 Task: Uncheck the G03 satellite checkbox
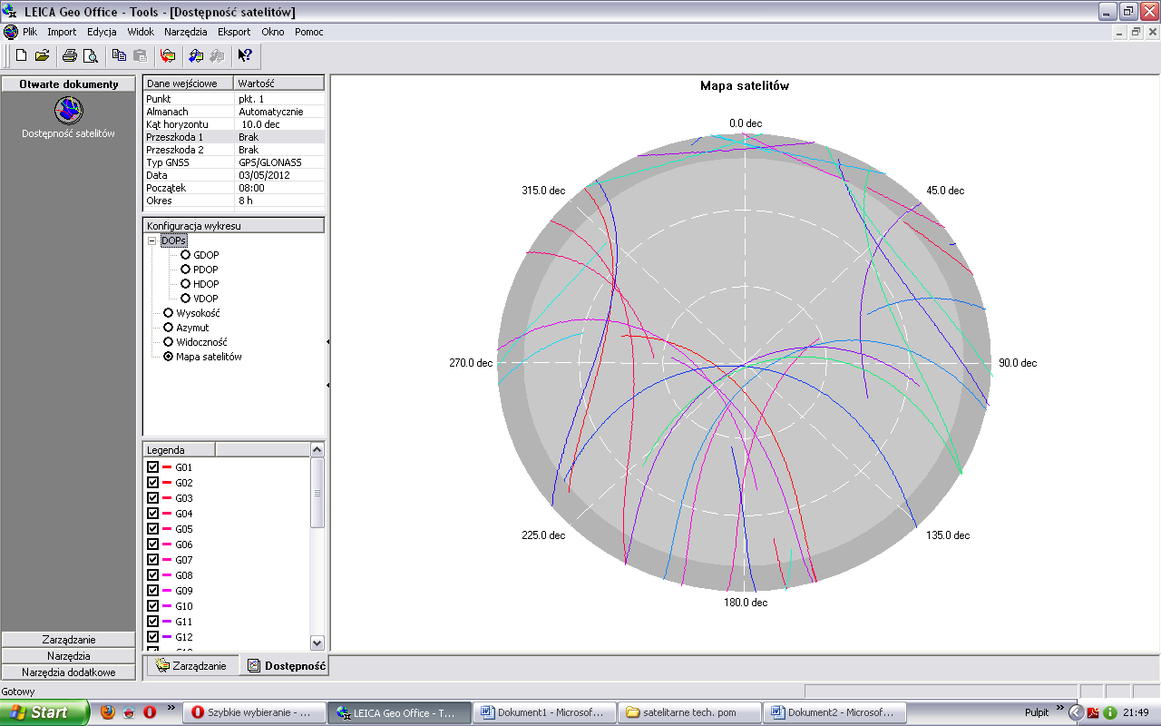(152, 498)
